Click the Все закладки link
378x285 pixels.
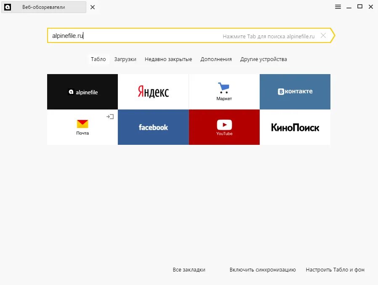(x=189, y=270)
